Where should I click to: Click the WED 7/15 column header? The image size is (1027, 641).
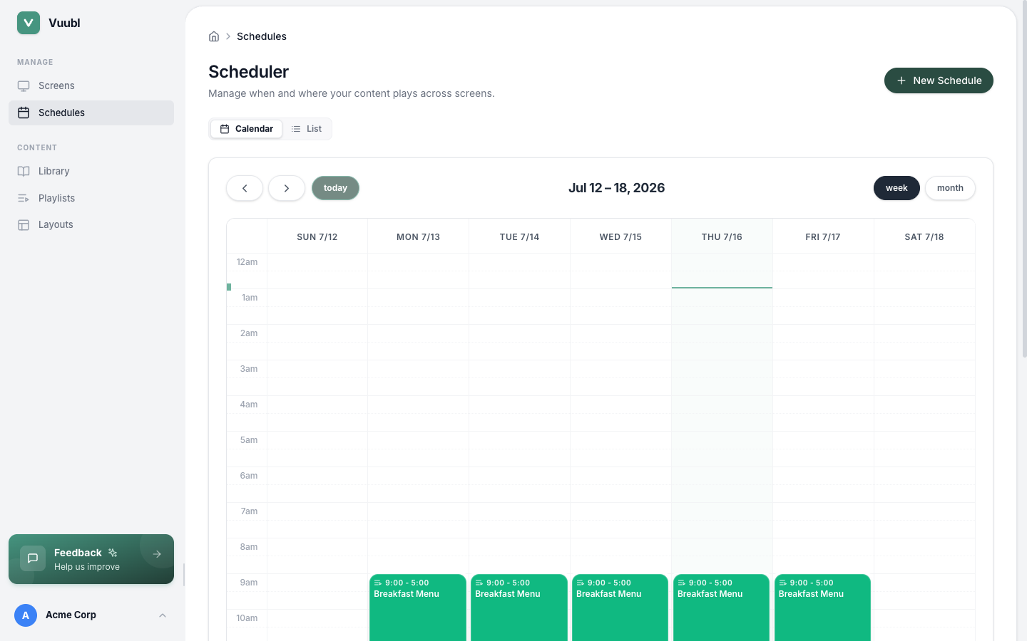[x=620, y=236]
